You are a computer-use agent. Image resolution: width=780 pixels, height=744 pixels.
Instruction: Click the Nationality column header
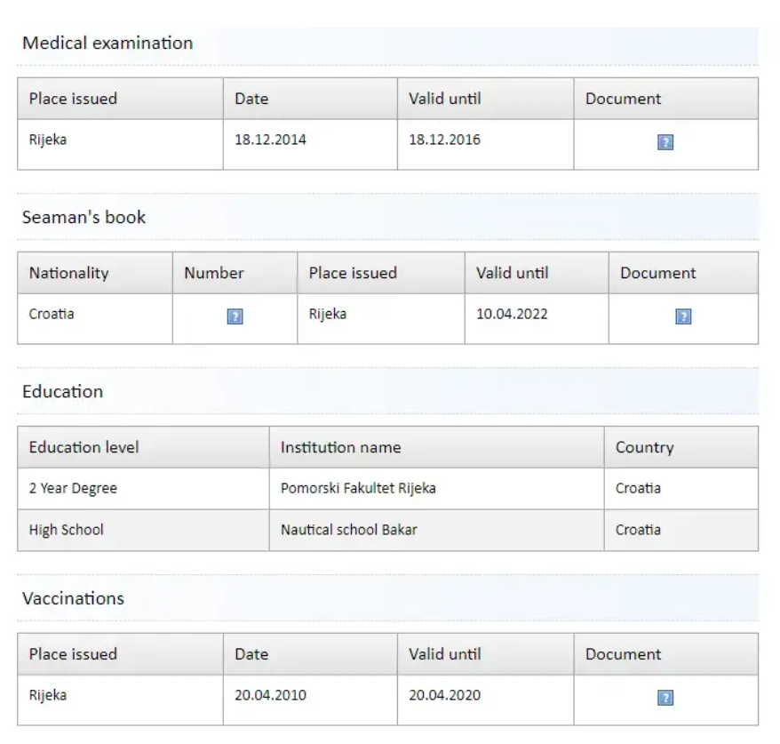click(x=68, y=273)
